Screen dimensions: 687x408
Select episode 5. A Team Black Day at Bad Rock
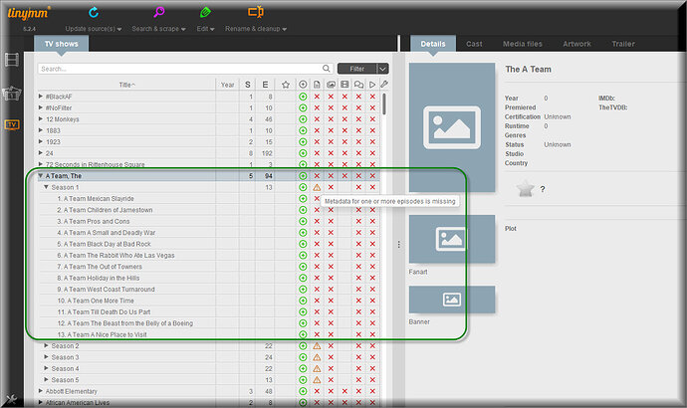pos(104,244)
